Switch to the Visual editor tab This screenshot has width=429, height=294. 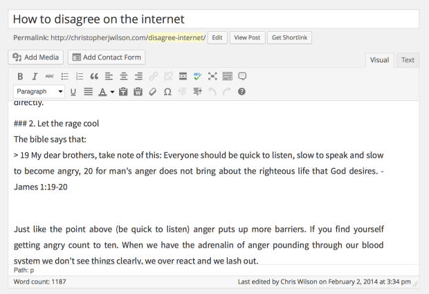(379, 60)
